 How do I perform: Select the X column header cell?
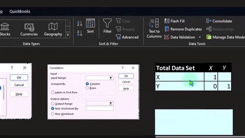[211, 68]
